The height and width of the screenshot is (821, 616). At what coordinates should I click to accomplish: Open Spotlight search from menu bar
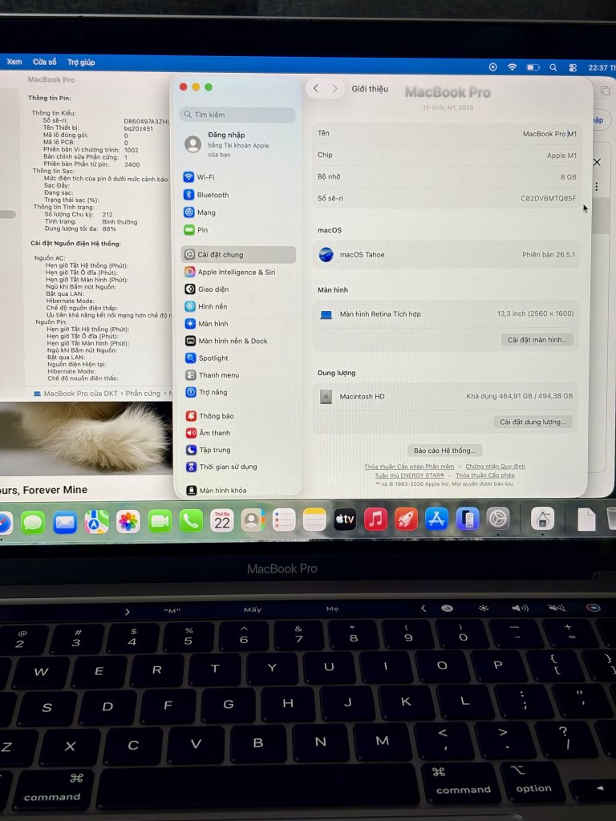(553, 67)
